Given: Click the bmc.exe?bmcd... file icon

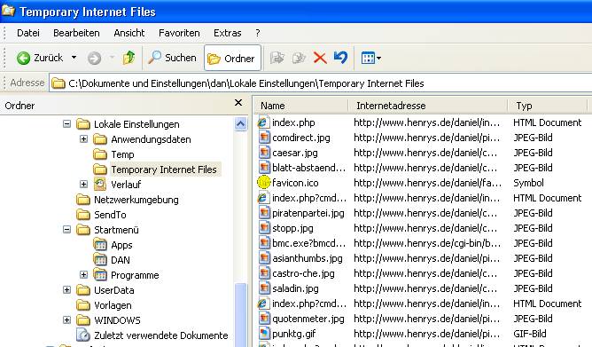Looking at the screenshot, I should [264, 243].
